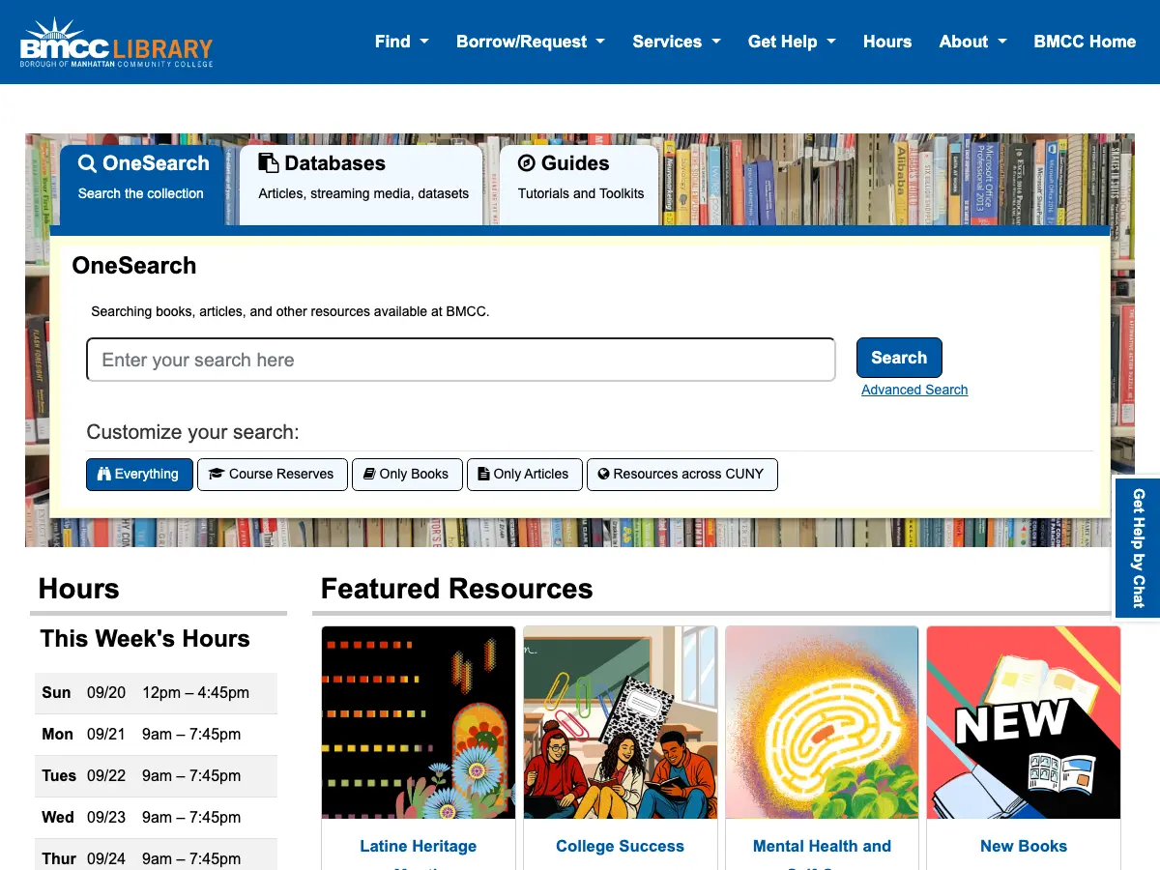Expand the Borrow/Request dropdown menu
The image size is (1160, 870).
pos(531,42)
